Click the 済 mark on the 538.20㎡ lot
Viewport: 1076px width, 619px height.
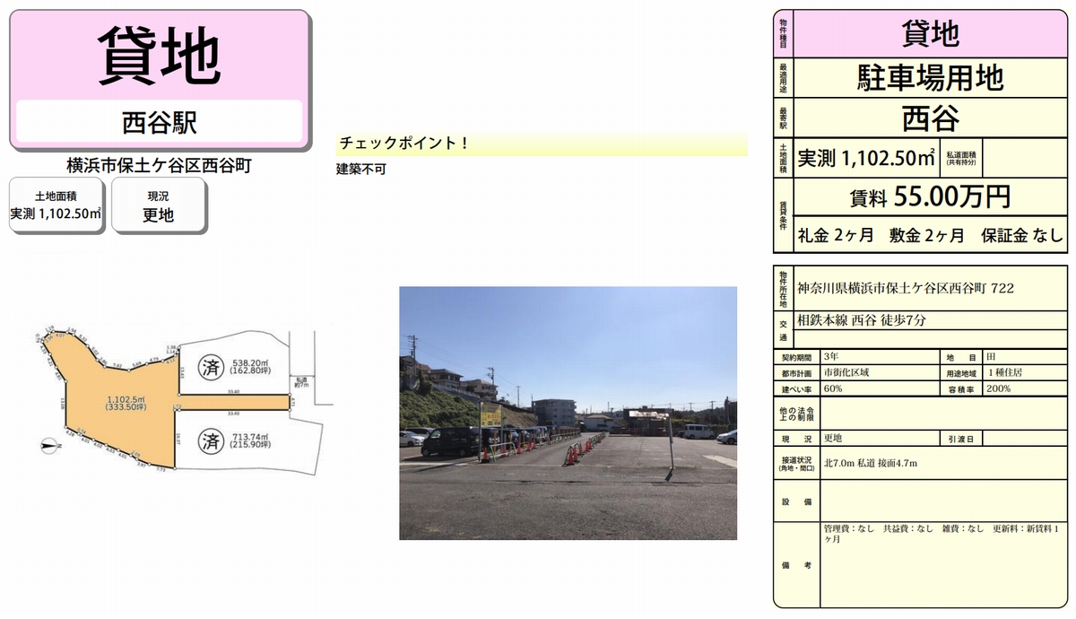click(x=212, y=362)
